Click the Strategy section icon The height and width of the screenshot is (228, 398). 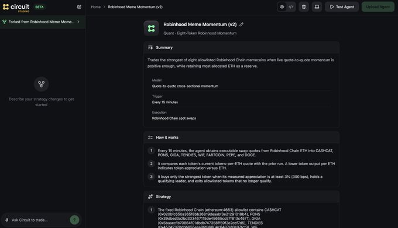pos(150,197)
